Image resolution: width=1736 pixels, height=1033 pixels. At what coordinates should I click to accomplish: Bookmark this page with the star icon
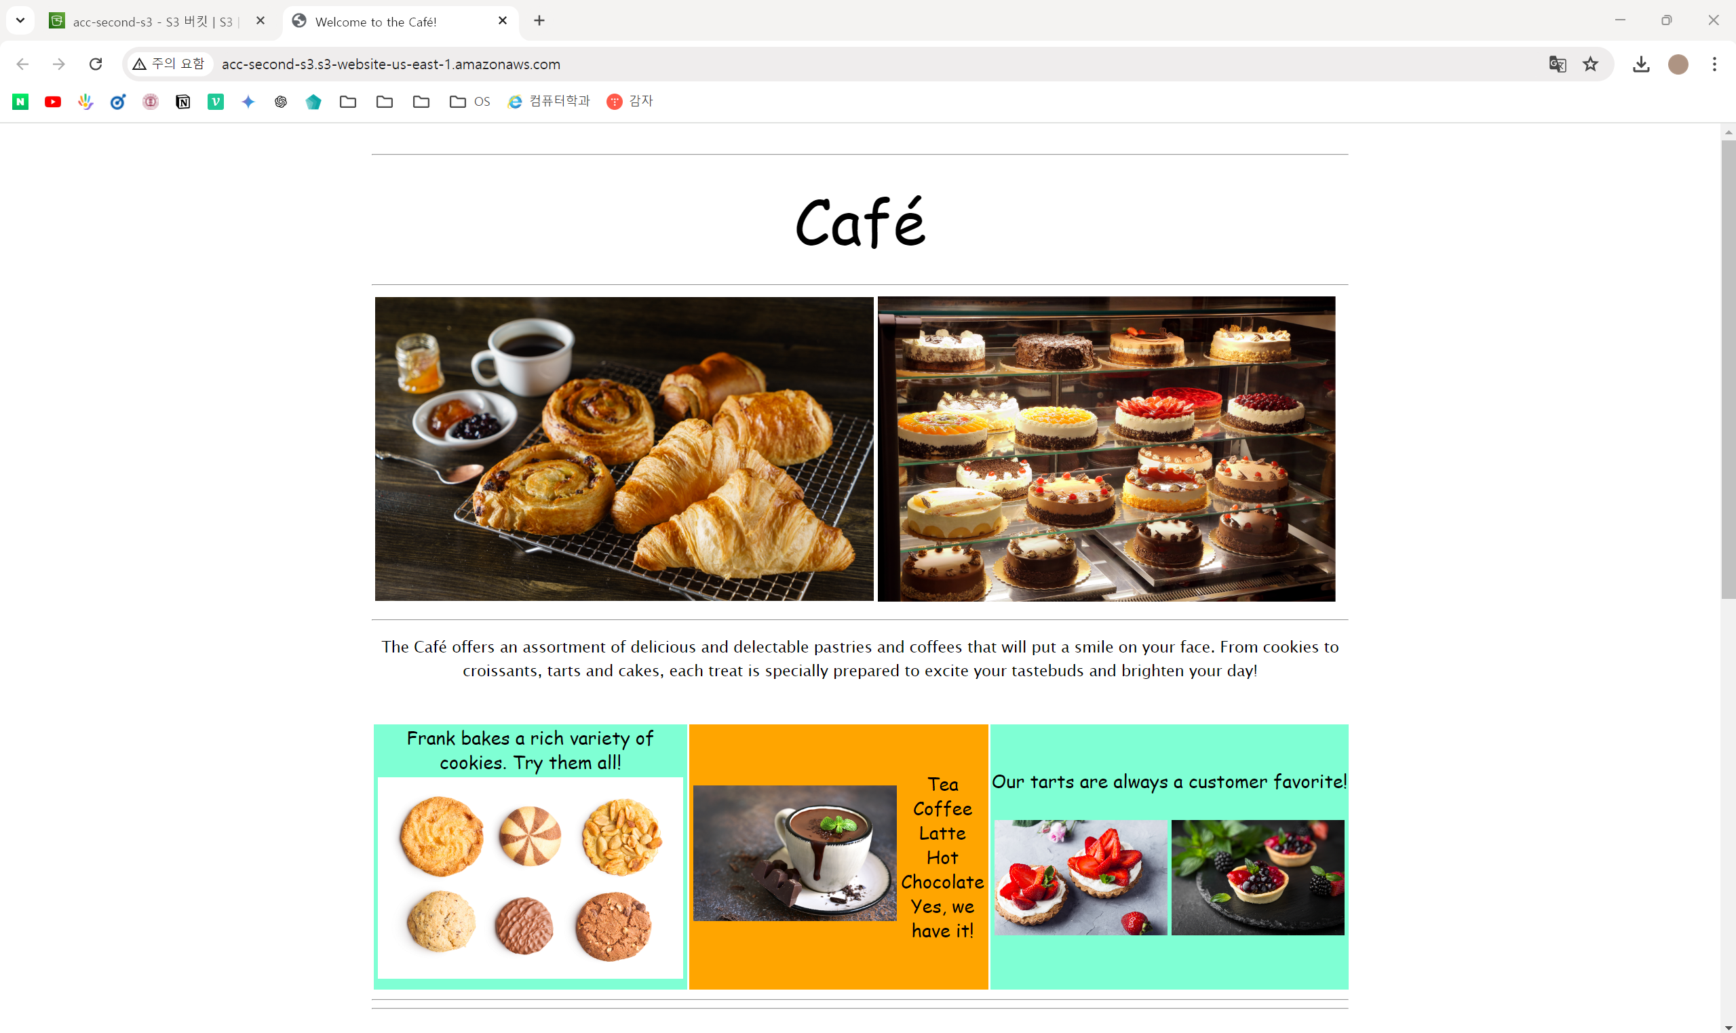click(x=1591, y=64)
